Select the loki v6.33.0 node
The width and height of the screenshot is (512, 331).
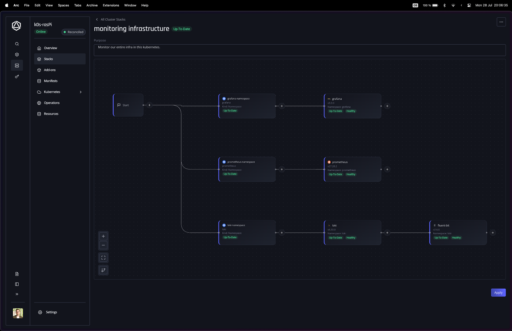tap(353, 233)
